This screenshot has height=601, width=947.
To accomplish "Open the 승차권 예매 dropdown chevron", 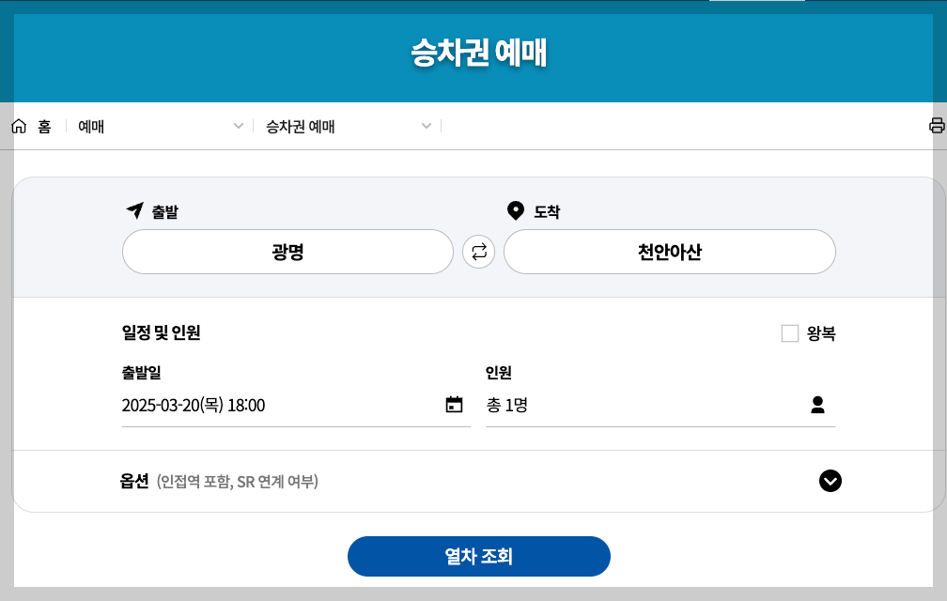I will tap(427, 126).
